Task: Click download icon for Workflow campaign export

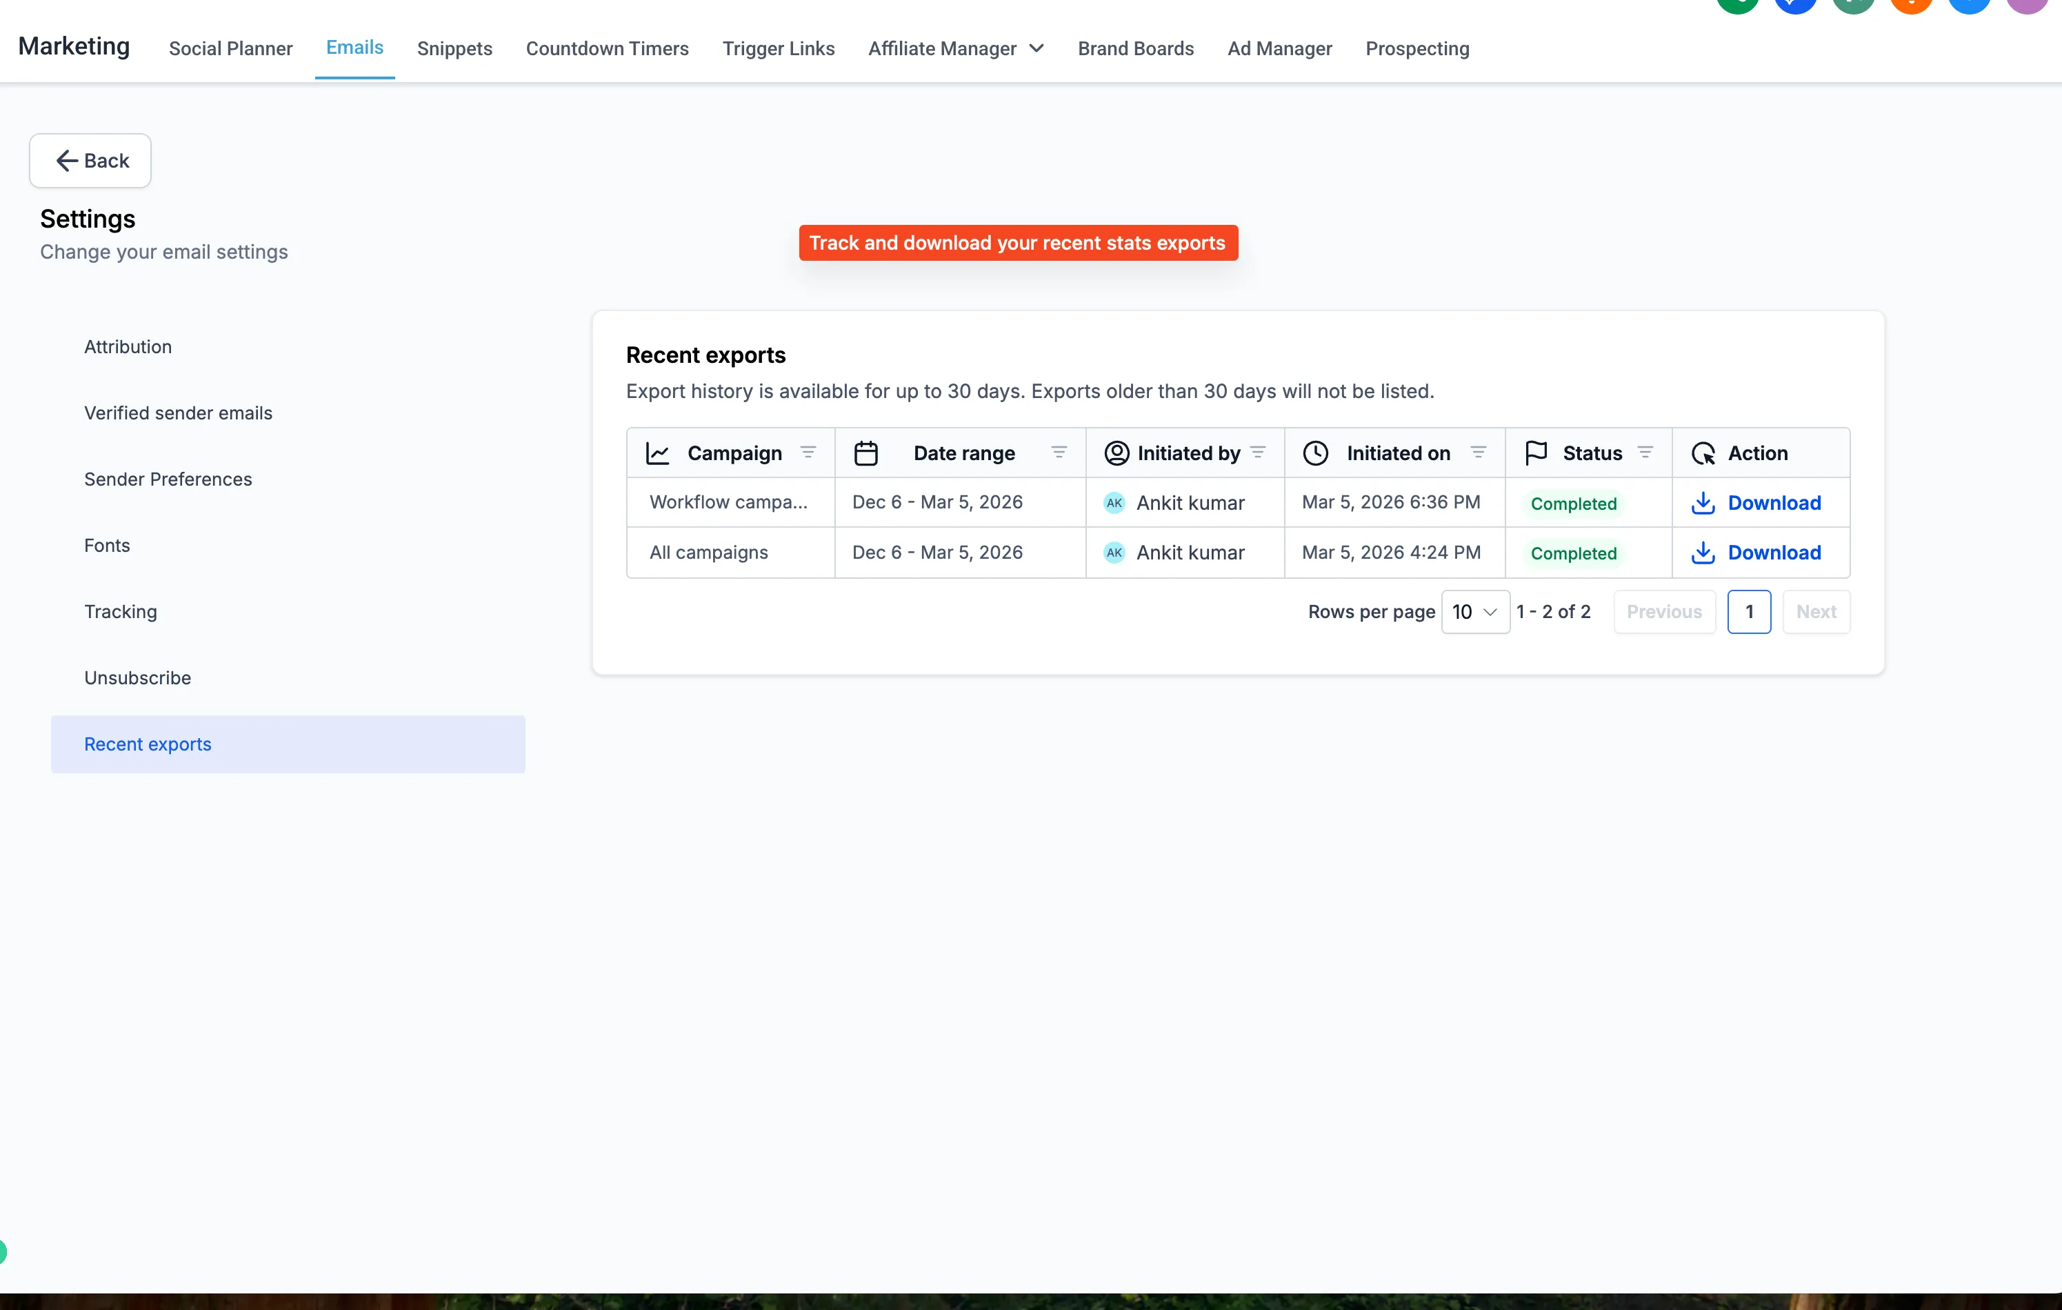Action: tap(1702, 503)
